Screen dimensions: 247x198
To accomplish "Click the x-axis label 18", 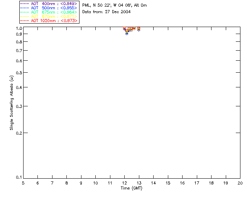I will click(x=211, y=183).
